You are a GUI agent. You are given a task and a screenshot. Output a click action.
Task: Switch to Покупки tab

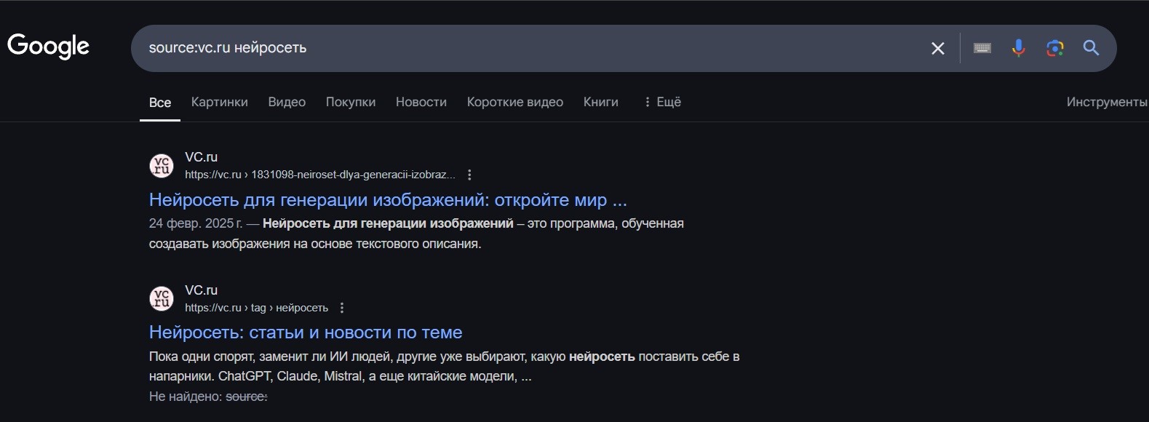[350, 102]
